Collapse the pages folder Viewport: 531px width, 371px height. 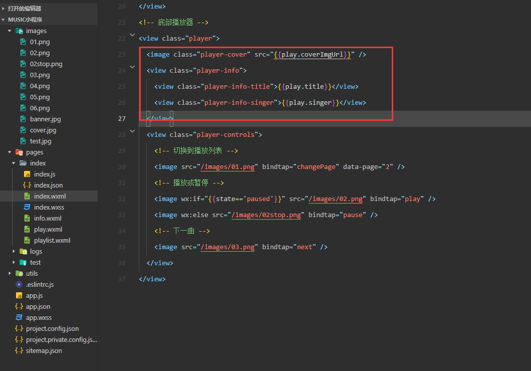[x=10, y=152]
